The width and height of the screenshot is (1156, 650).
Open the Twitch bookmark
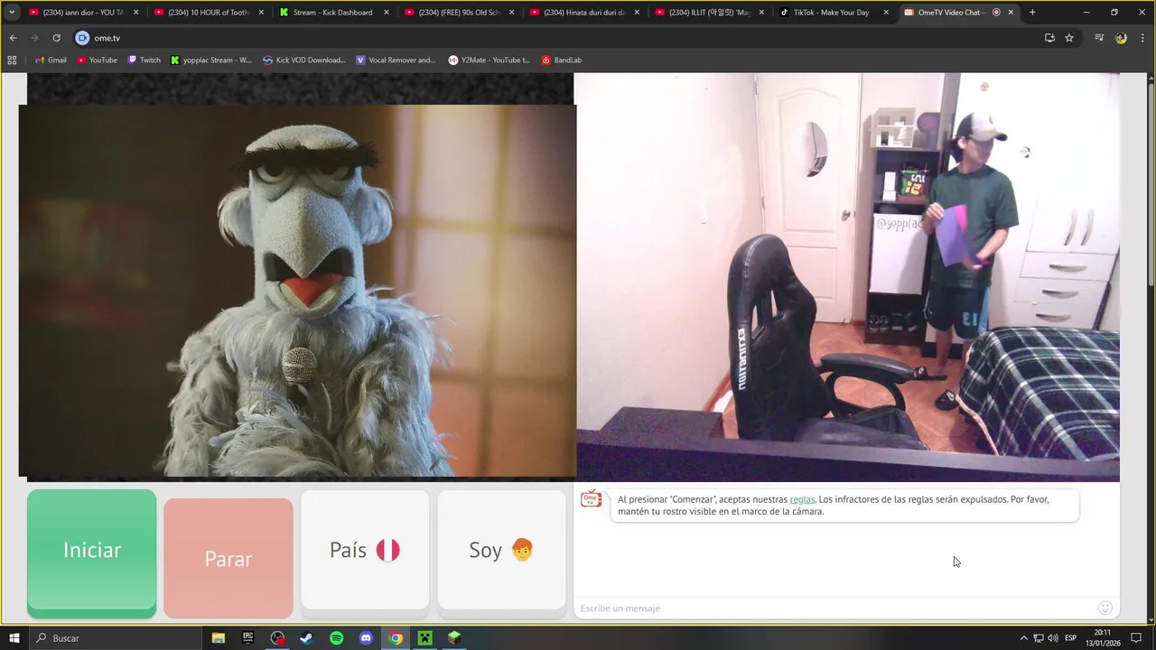pyautogui.click(x=144, y=60)
